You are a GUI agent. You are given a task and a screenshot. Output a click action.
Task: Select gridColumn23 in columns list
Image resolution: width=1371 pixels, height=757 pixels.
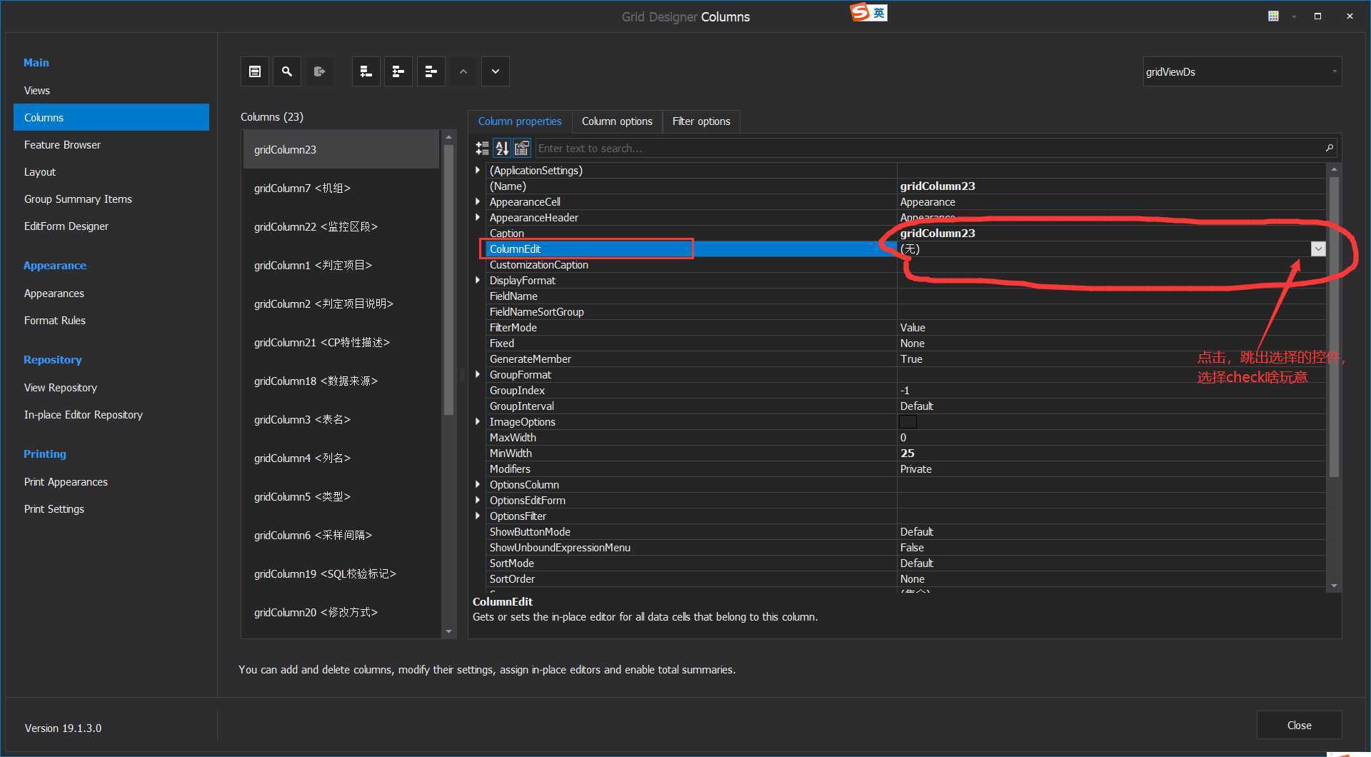coord(341,149)
